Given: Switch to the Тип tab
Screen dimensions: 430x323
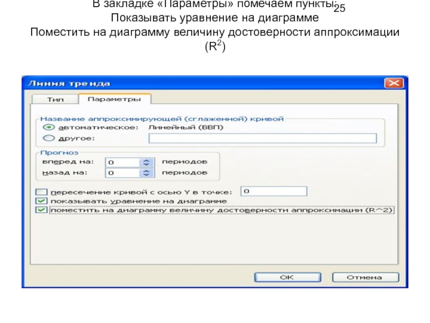Looking at the screenshot, I should [x=55, y=100].
